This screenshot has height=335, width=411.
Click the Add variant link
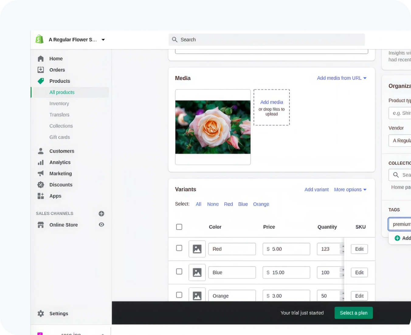click(316, 189)
